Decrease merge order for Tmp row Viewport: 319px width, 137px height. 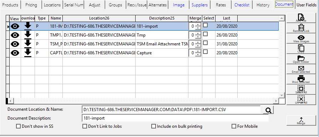point(198,37)
